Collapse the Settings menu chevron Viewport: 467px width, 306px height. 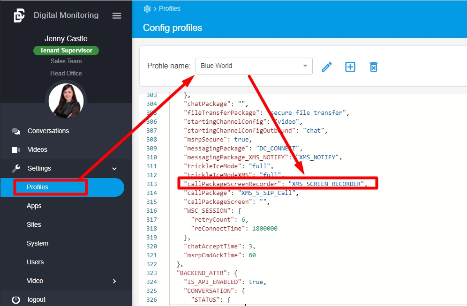(x=114, y=169)
